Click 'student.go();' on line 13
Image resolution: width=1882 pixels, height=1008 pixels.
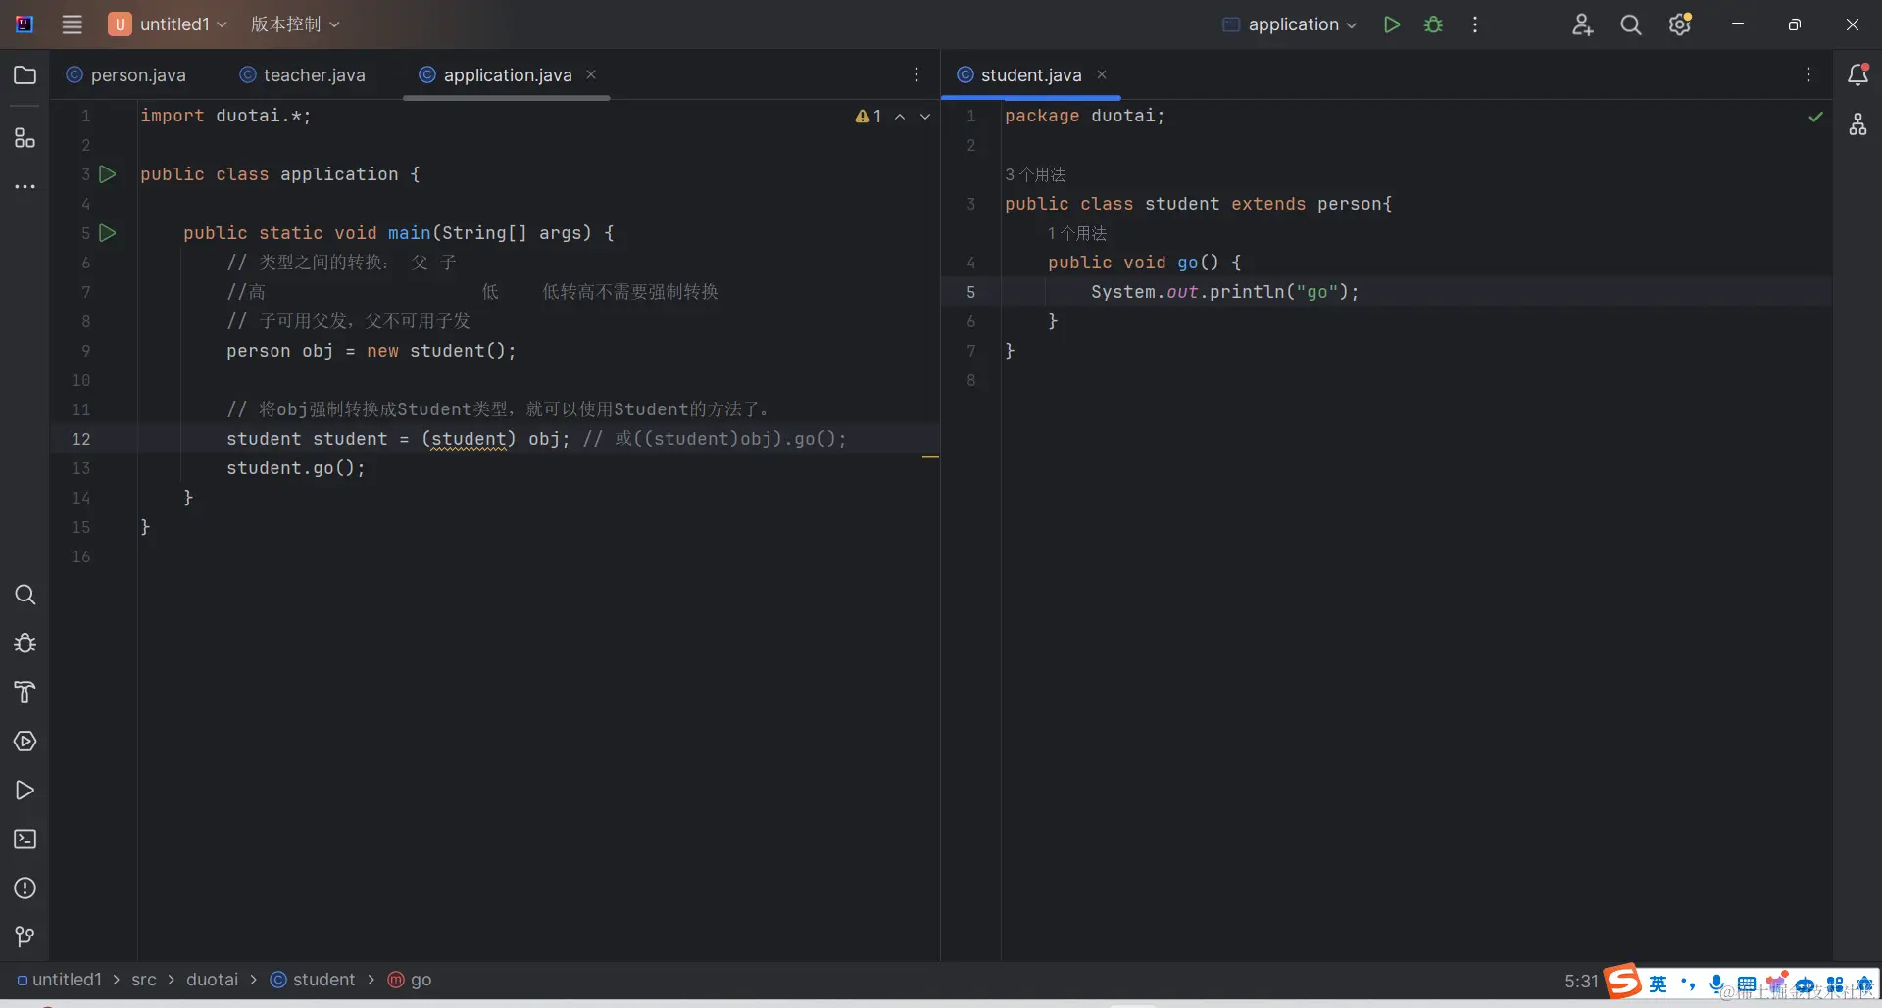pos(296,468)
